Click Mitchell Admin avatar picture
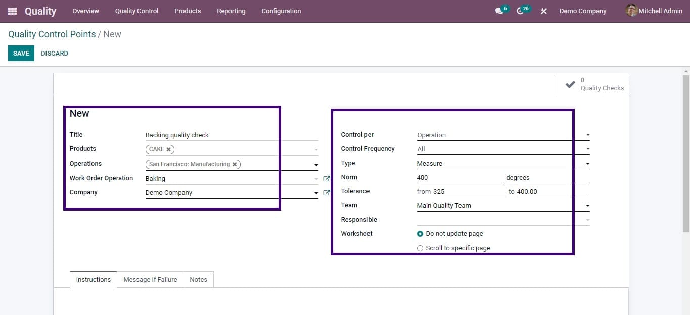Viewport: 690px width, 315px height. point(631,11)
